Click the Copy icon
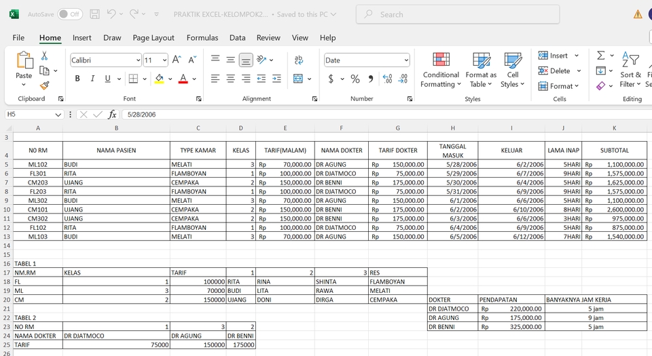652x356 pixels. coord(44,71)
